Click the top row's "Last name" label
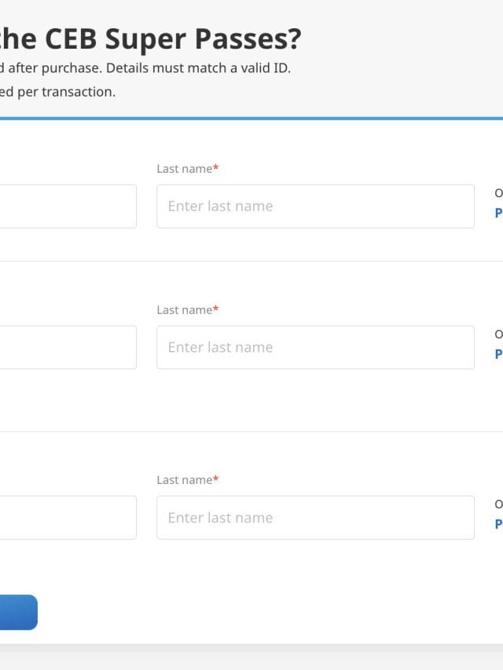503x670 pixels. click(x=184, y=169)
